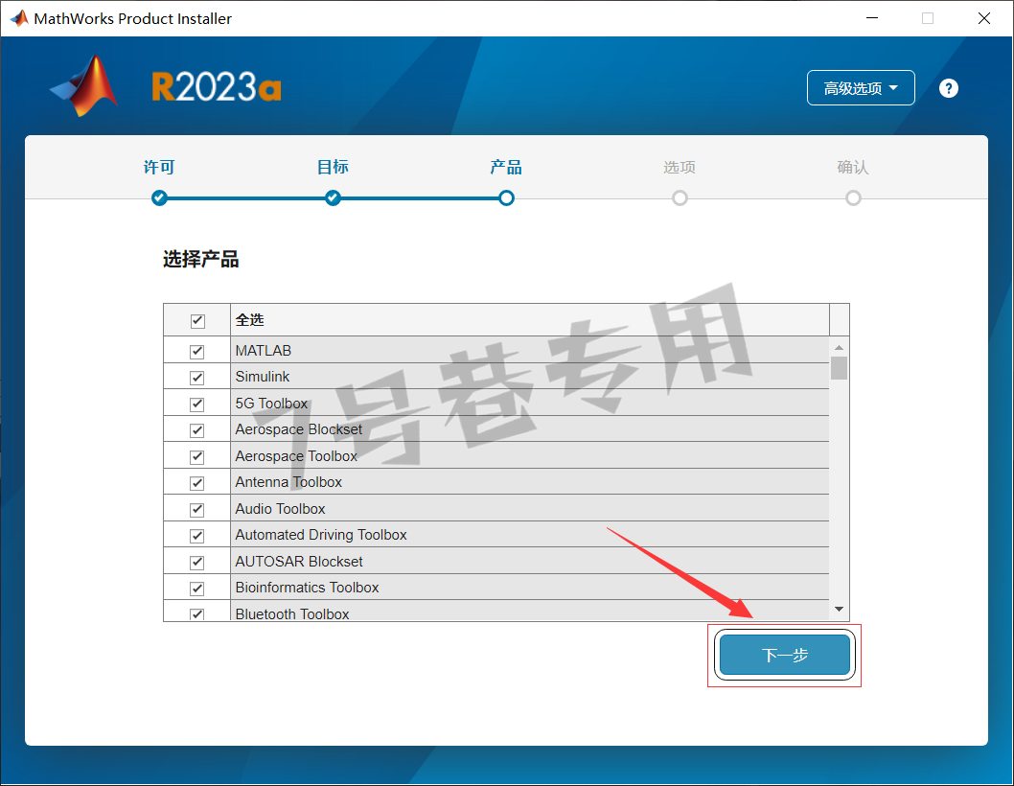
Task: Click the 许可 completed step marker
Action: (x=159, y=198)
